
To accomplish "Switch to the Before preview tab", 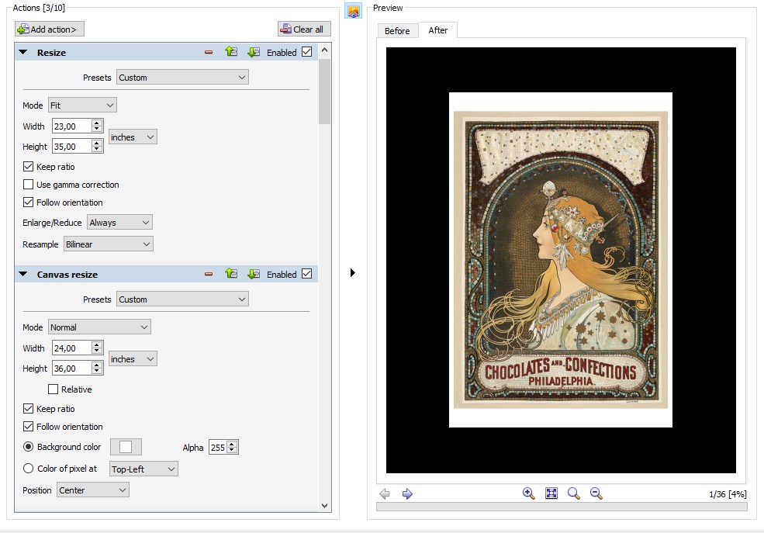I will [397, 31].
